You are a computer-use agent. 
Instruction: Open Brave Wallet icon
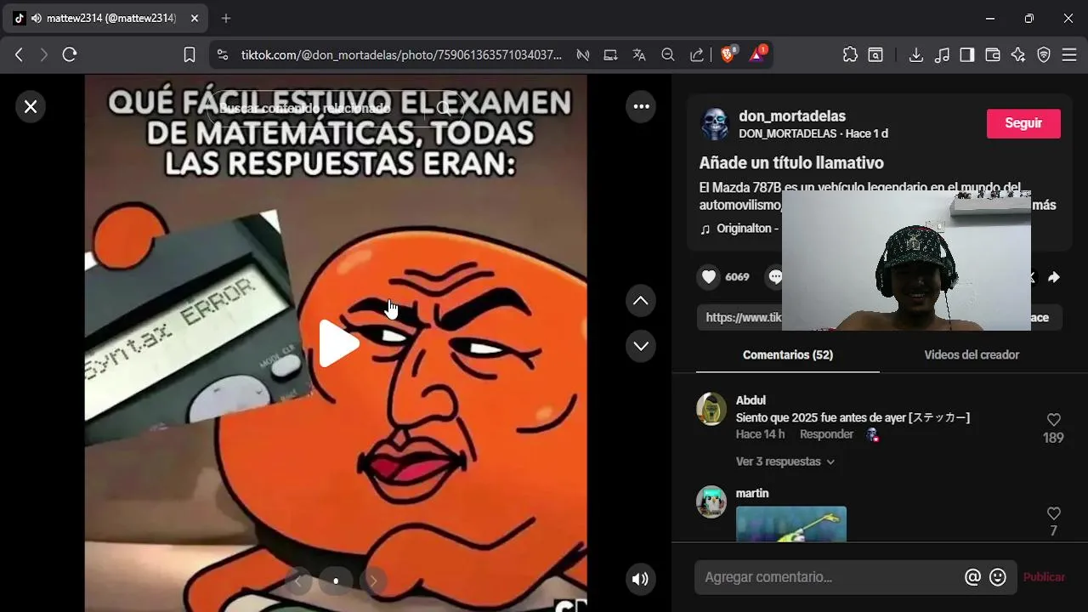992,54
